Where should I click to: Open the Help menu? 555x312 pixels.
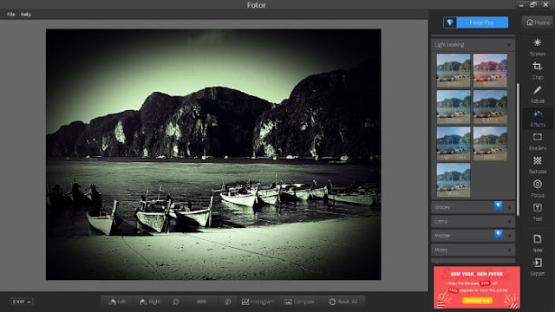tap(26, 14)
